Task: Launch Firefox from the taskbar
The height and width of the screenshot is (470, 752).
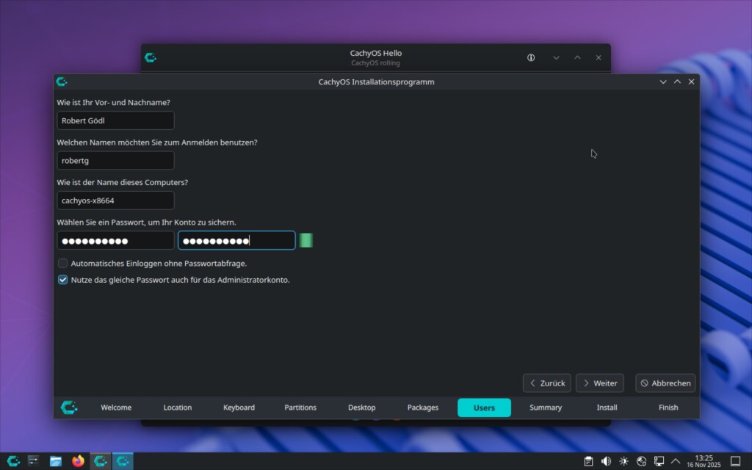Action: pyautogui.click(x=78, y=461)
